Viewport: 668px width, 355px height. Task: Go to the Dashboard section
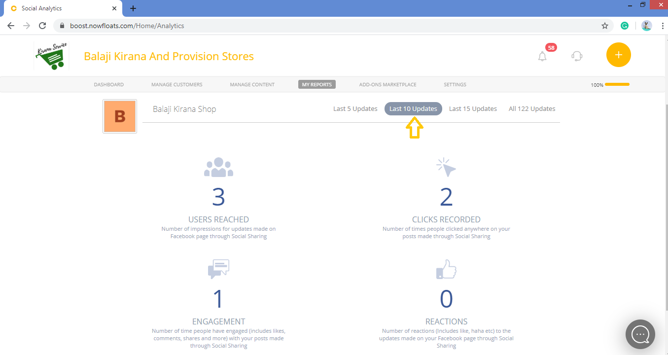[x=108, y=84]
